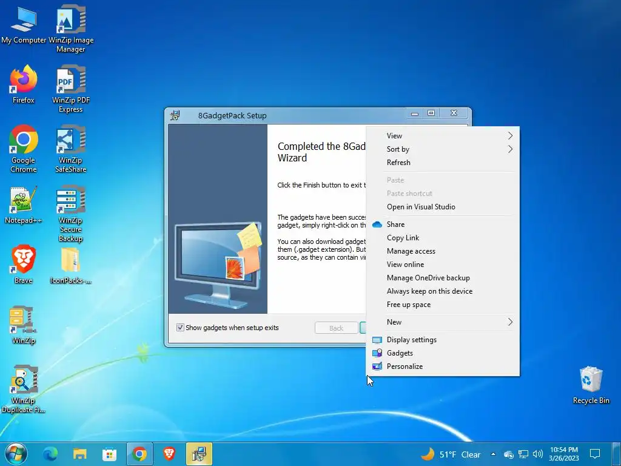Image resolution: width=621 pixels, height=466 pixels.
Task: Launch Microsoft Edge from the taskbar
Action: click(x=50, y=454)
